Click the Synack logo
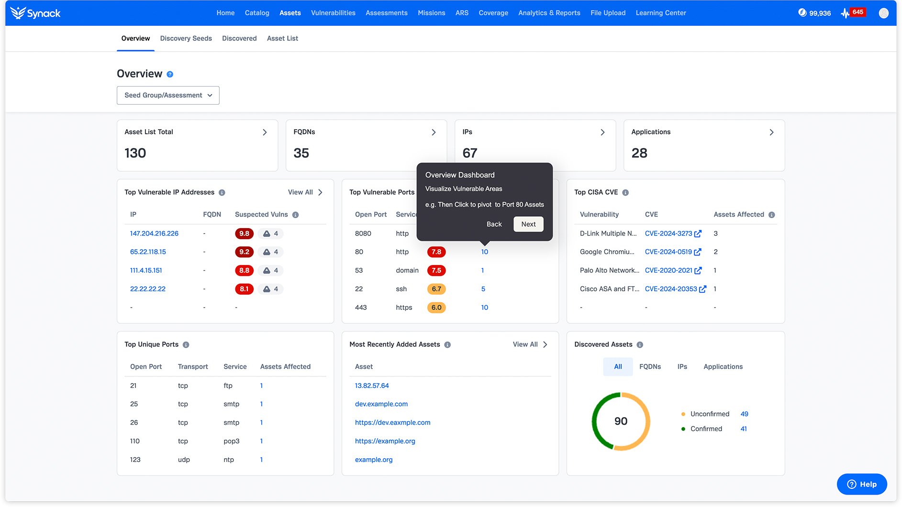 35,13
